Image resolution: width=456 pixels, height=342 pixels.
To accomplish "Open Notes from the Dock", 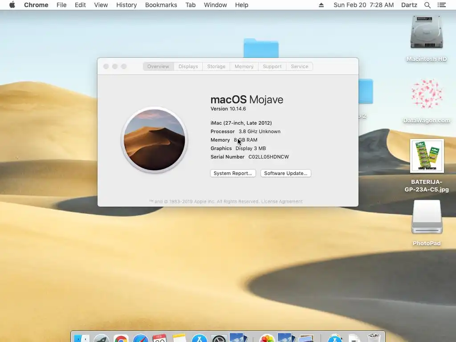I will [x=179, y=338].
